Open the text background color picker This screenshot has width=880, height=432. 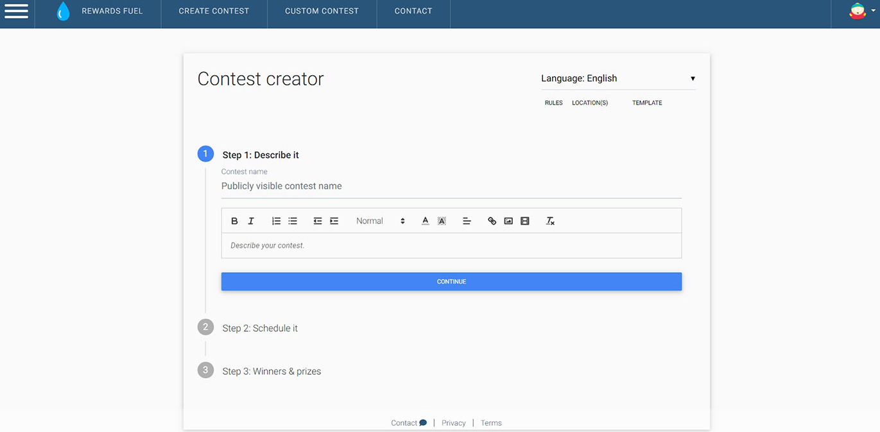tap(442, 221)
